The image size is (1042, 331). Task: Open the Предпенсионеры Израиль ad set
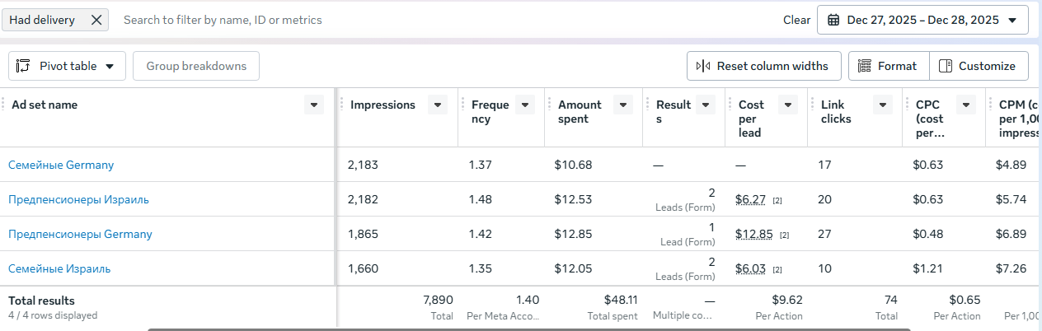pos(78,199)
